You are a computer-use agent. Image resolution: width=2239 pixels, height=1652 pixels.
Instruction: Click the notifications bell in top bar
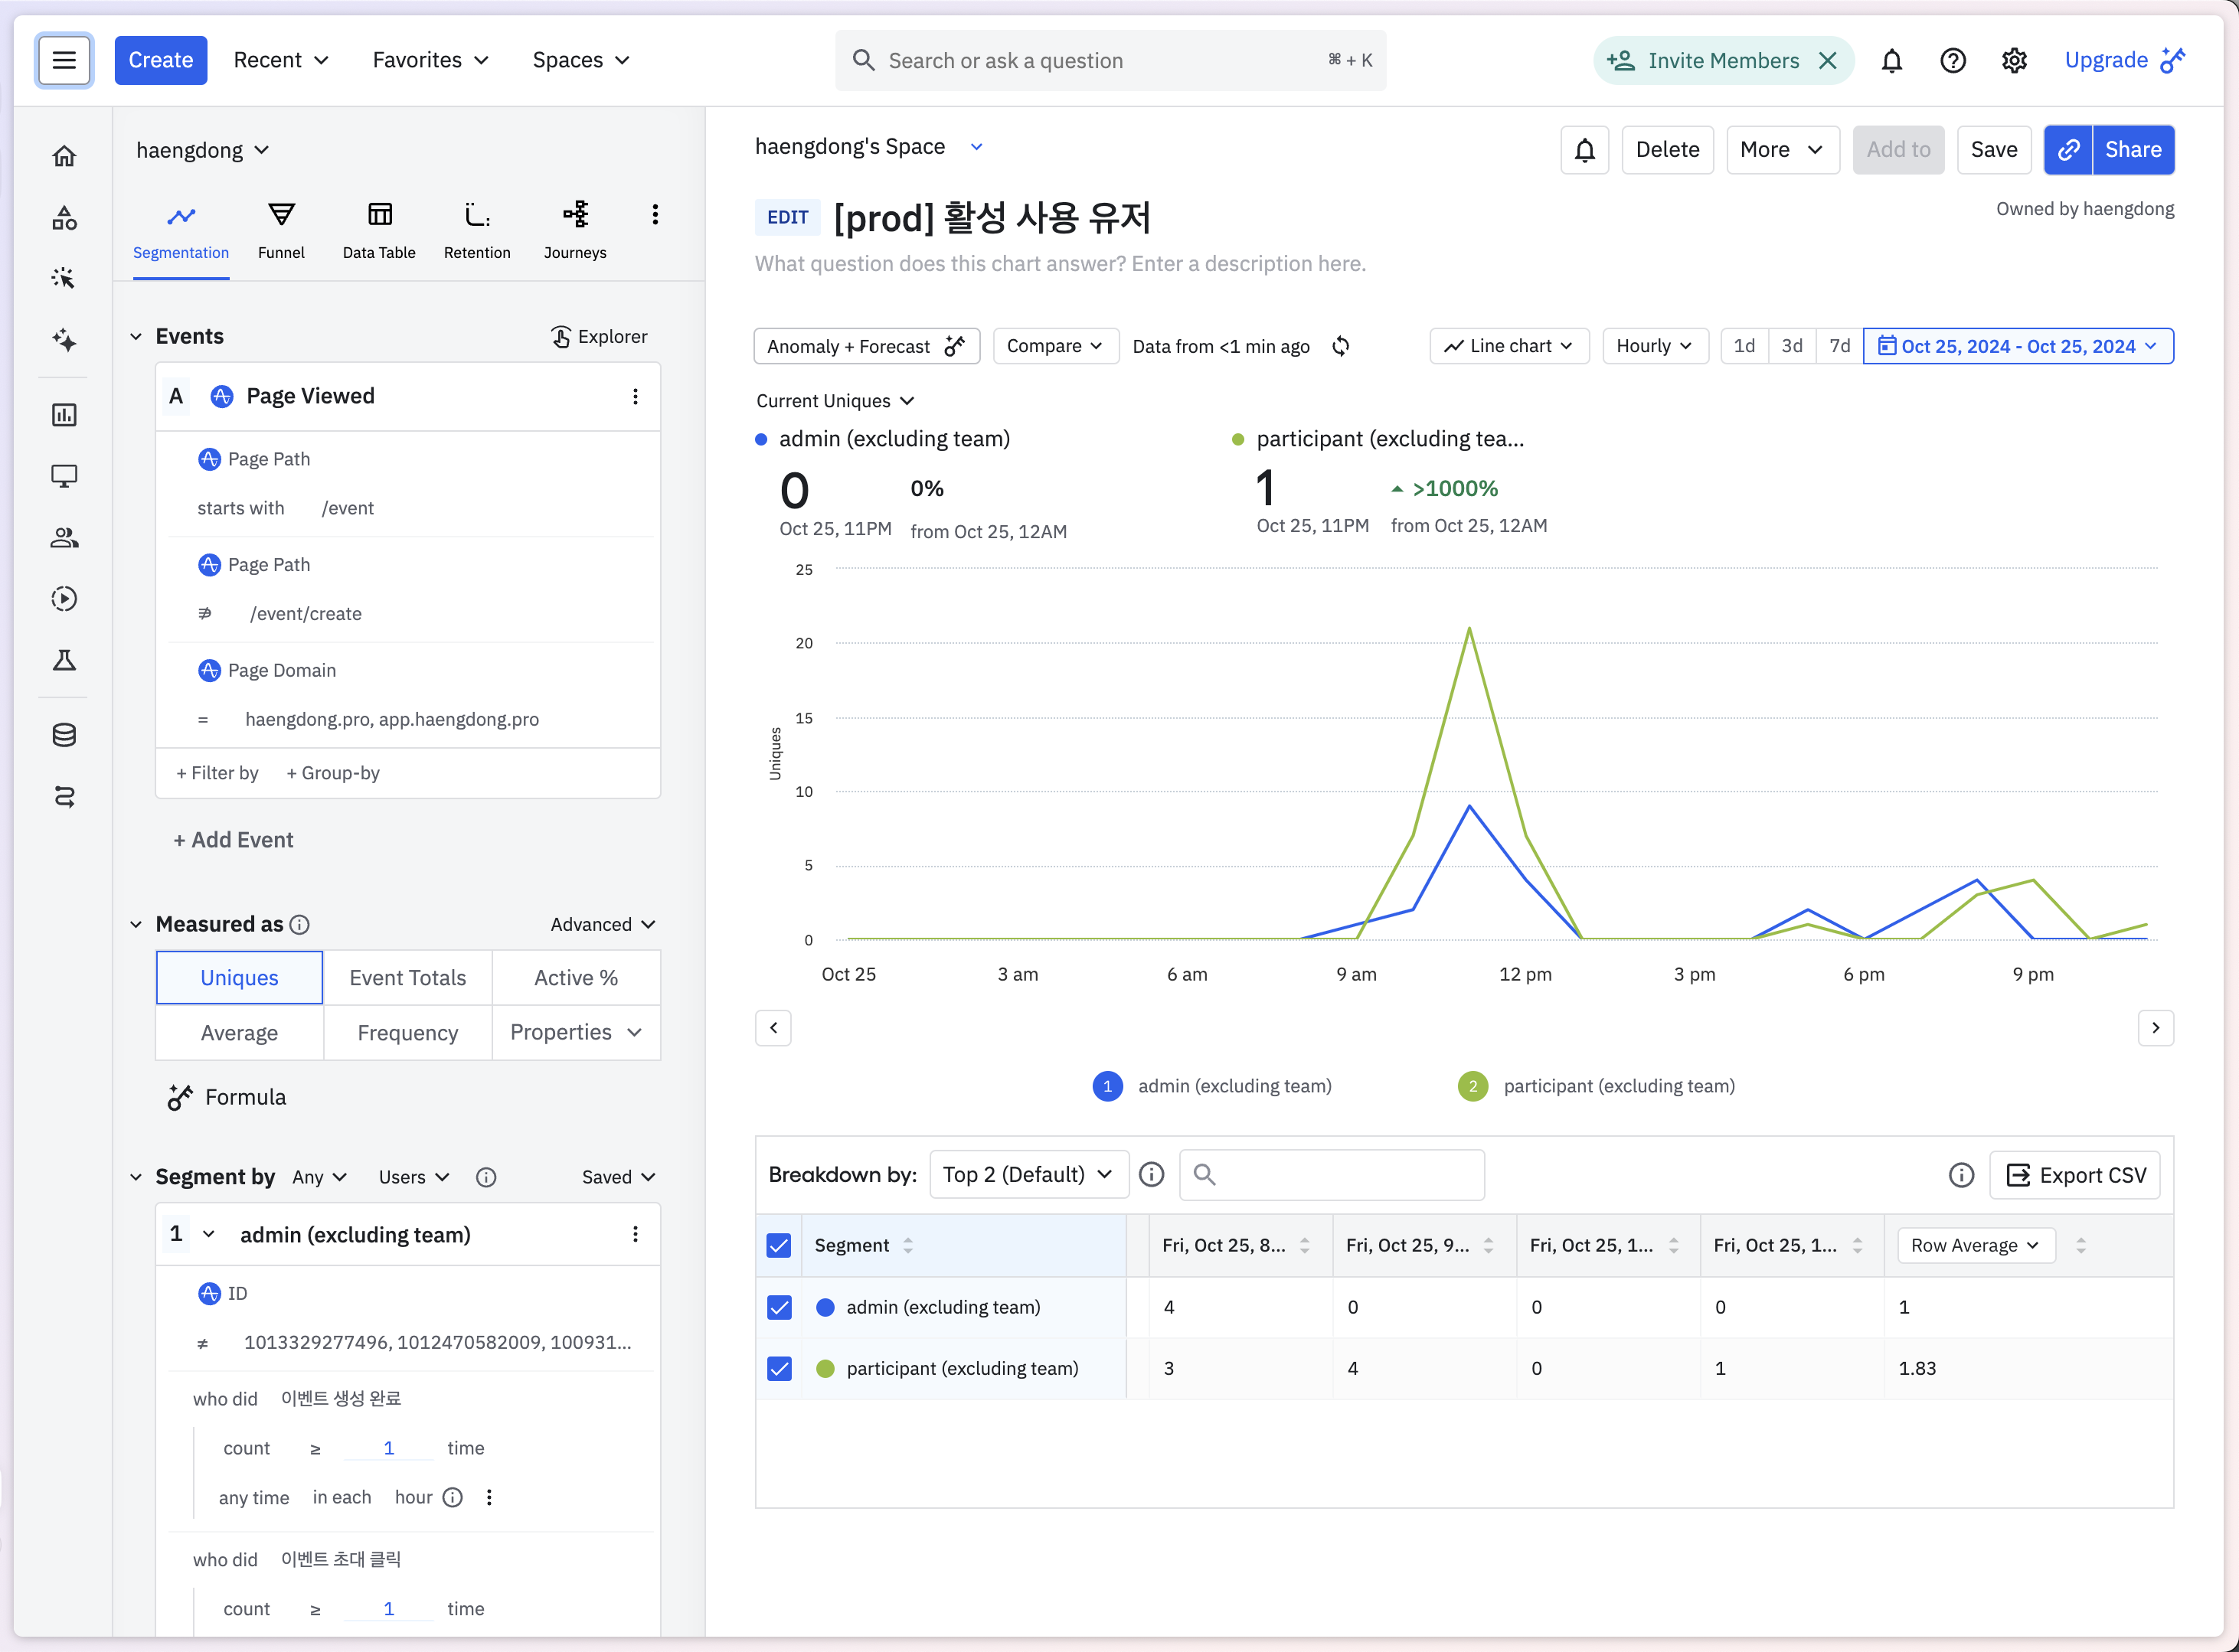pyautogui.click(x=1891, y=61)
